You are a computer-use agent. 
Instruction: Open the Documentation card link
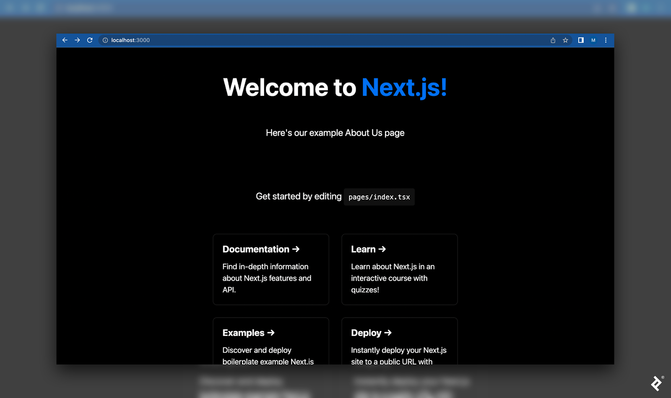270,269
